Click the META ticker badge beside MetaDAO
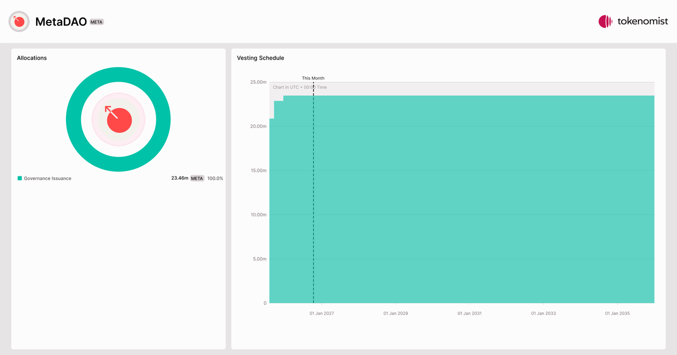This screenshot has width=677, height=355. tap(97, 22)
